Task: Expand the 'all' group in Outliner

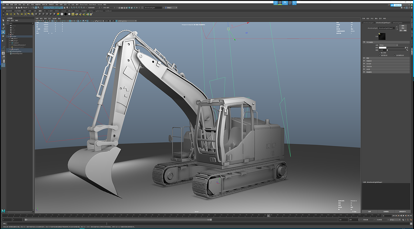Action: pyautogui.click(x=9, y=34)
